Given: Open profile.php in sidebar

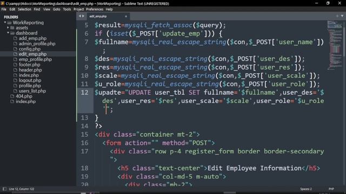Looking at the screenshot, I should click(30, 86).
